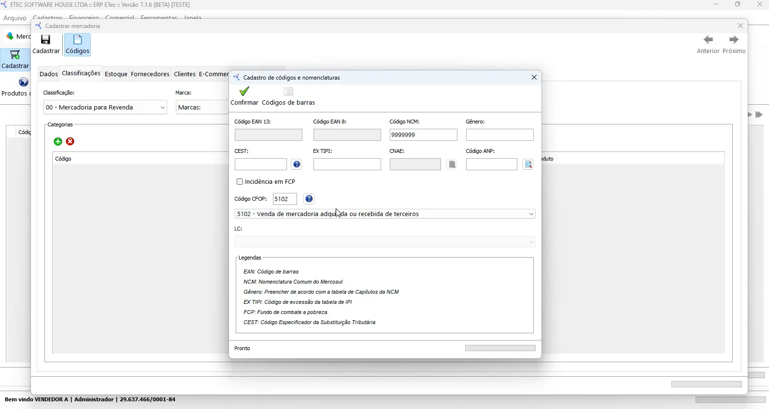Viewport: 769px width, 409px height.
Task: Add a category with the green plus
Action: tap(58, 141)
